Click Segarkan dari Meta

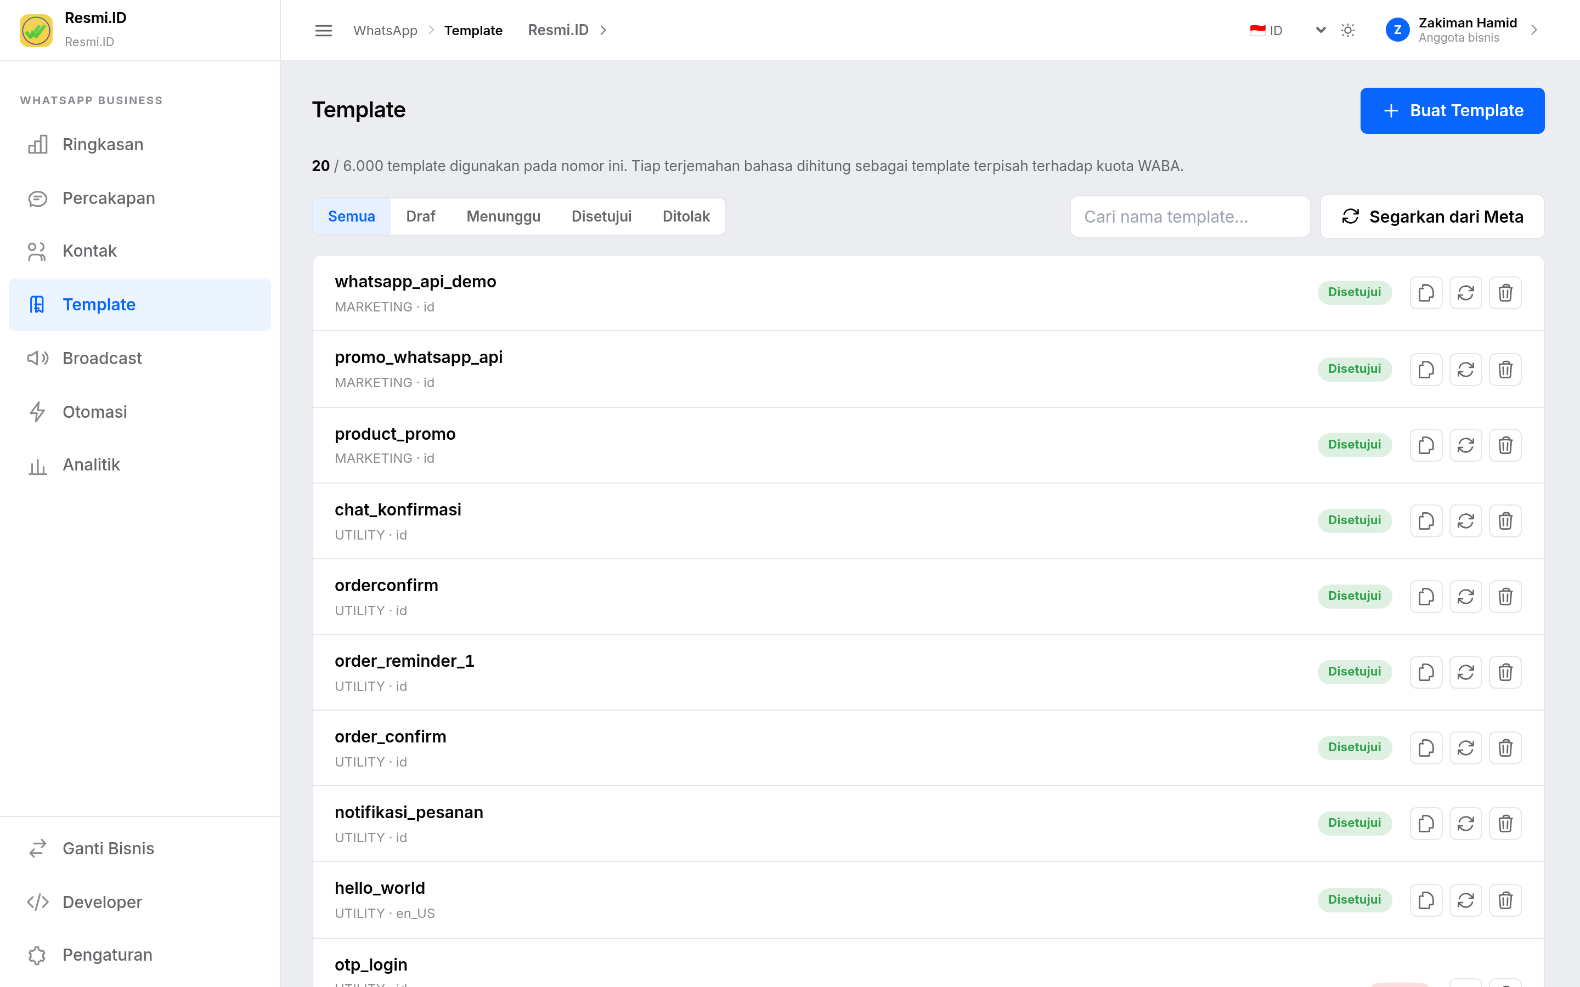click(x=1432, y=217)
